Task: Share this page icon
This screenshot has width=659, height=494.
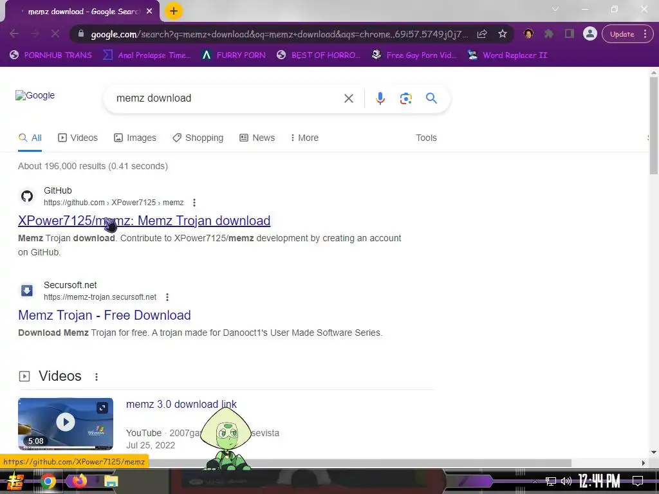Action: [x=482, y=34]
